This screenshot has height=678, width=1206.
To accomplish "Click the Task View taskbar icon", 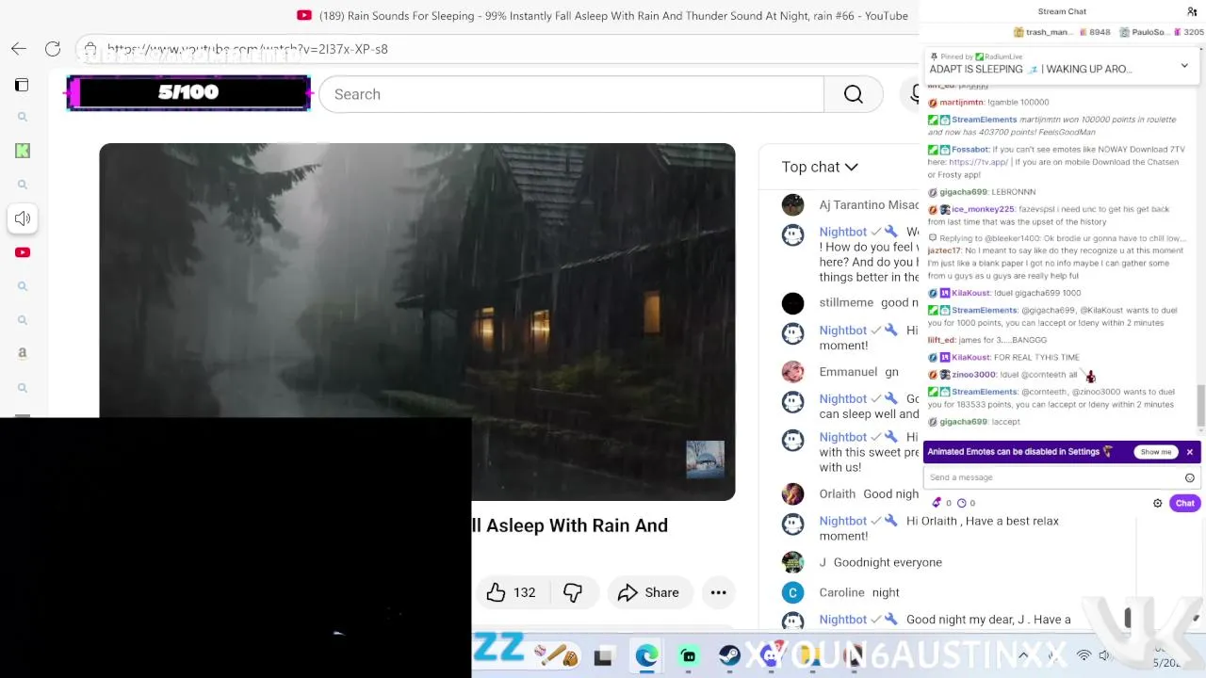I will (603, 656).
